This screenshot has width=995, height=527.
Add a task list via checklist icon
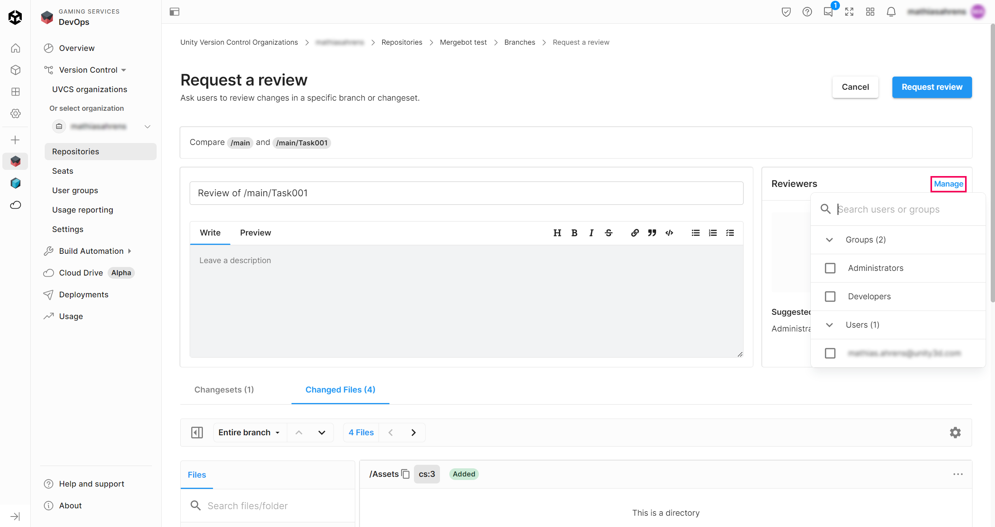tap(730, 233)
